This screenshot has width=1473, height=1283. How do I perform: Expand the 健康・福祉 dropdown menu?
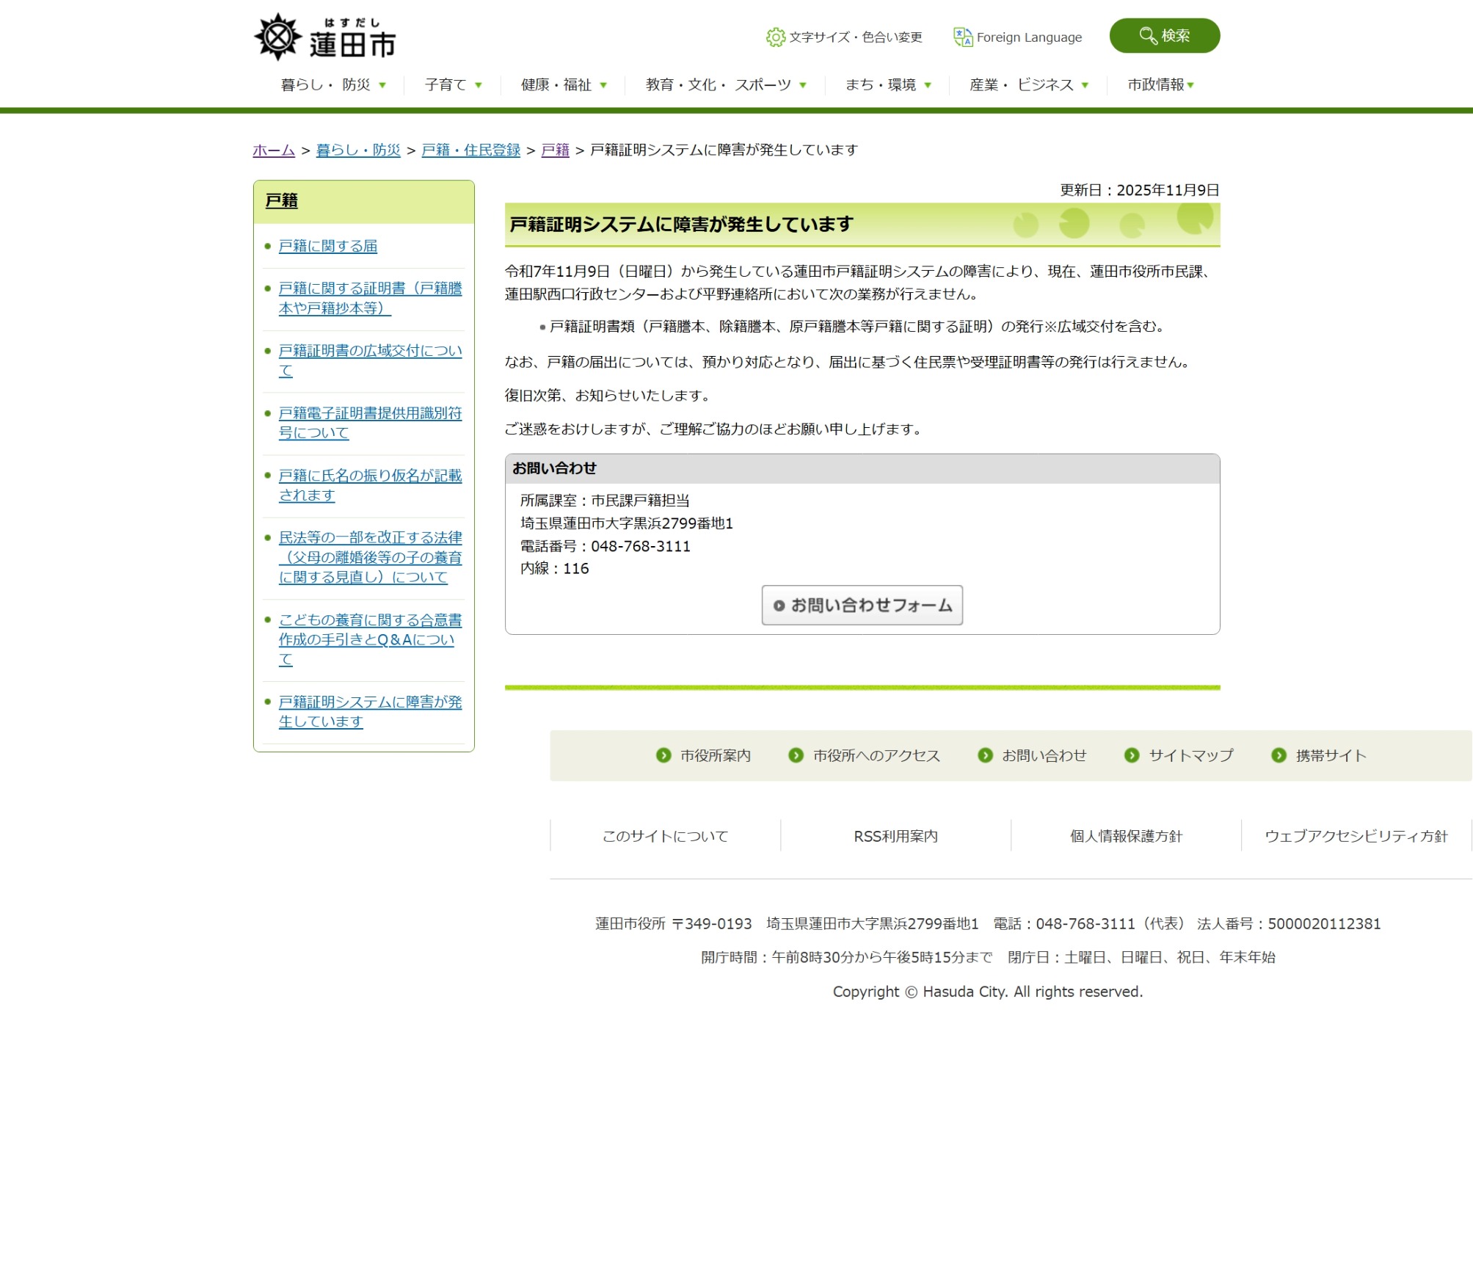tap(563, 85)
